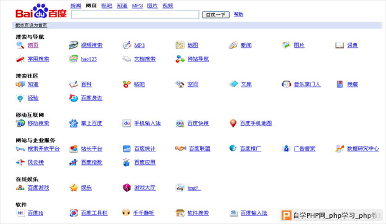This screenshot has width=386, height=224.
Task: Open the 手机输入法 link
Action: point(148,123)
